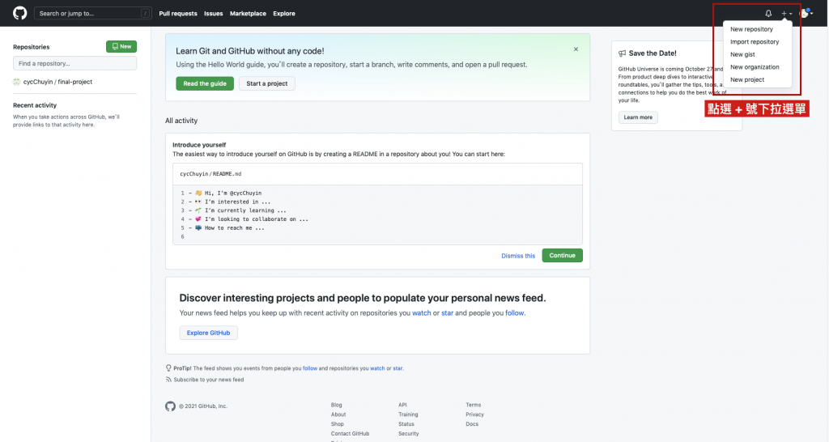Image resolution: width=829 pixels, height=442 pixels.
Task: Click the green Continue button
Action: pos(562,256)
